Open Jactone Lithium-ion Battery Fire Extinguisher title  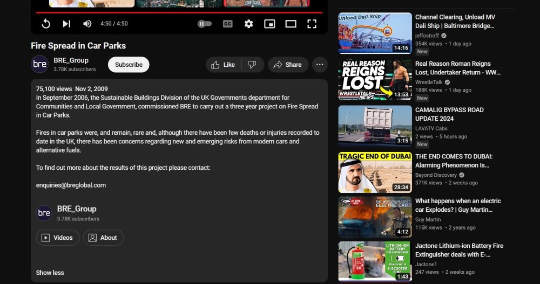tap(459, 250)
